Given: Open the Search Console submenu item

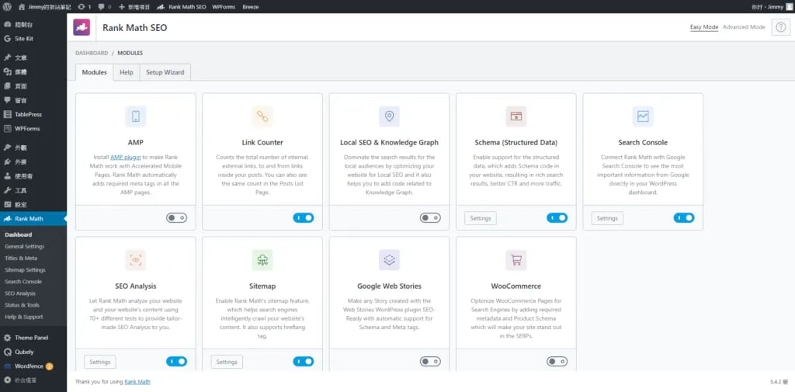Looking at the screenshot, I should pos(23,282).
